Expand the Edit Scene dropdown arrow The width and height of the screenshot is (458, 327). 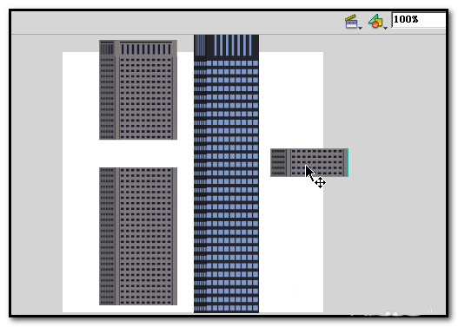pyautogui.click(x=361, y=28)
